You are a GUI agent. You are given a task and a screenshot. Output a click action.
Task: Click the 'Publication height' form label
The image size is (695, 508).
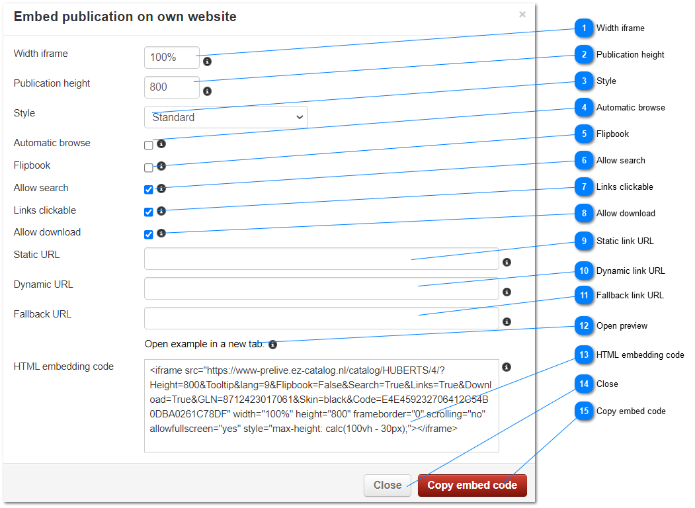[52, 83]
